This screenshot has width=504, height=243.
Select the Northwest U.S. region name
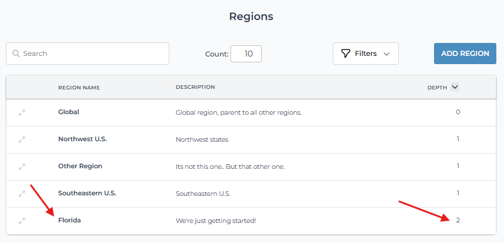(x=82, y=139)
